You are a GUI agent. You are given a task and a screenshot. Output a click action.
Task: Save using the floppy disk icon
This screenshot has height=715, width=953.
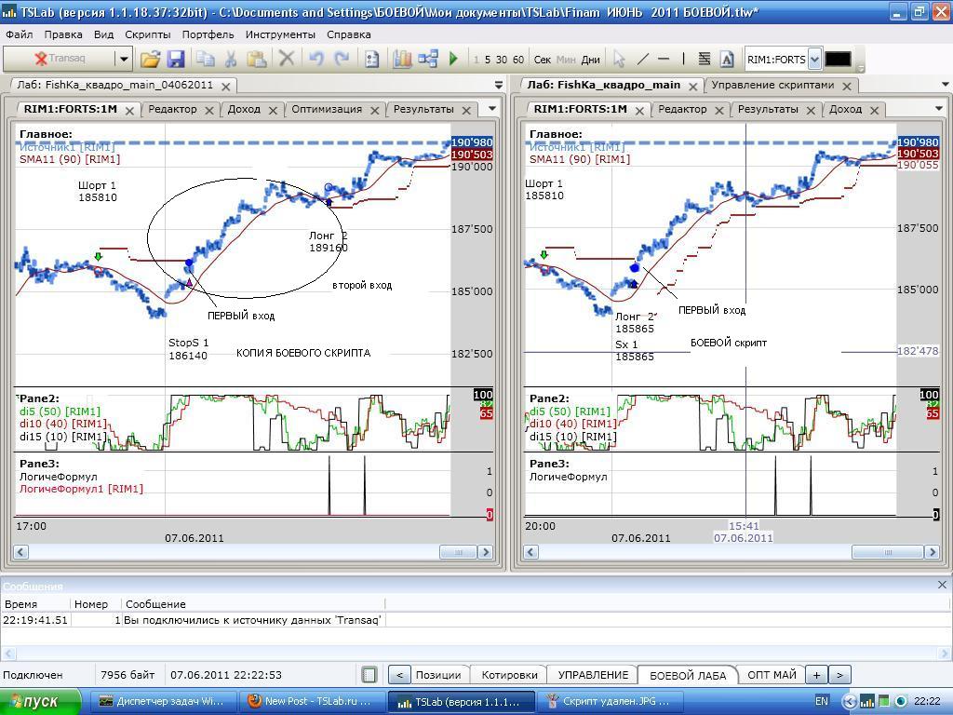point(176,59)
